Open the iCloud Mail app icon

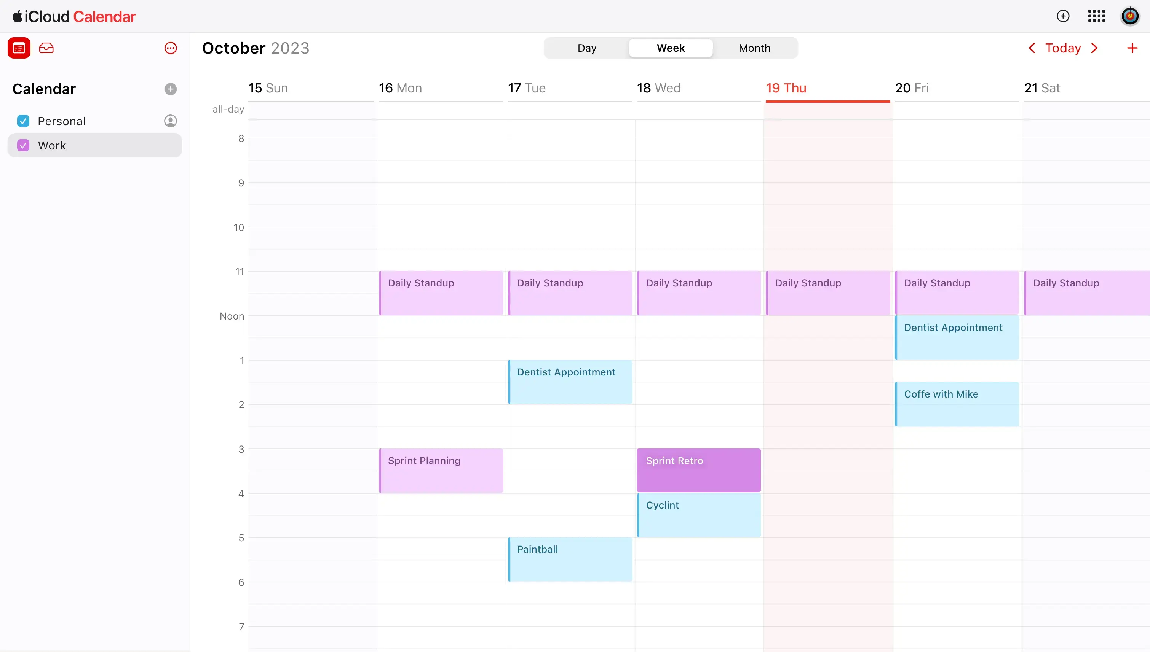pos(46,48)
